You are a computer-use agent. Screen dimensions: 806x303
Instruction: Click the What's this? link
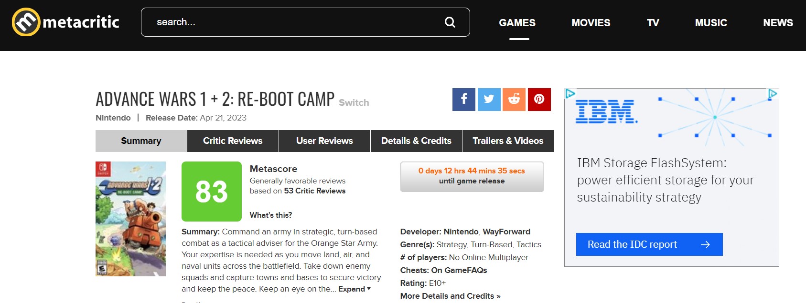(271, 215)
